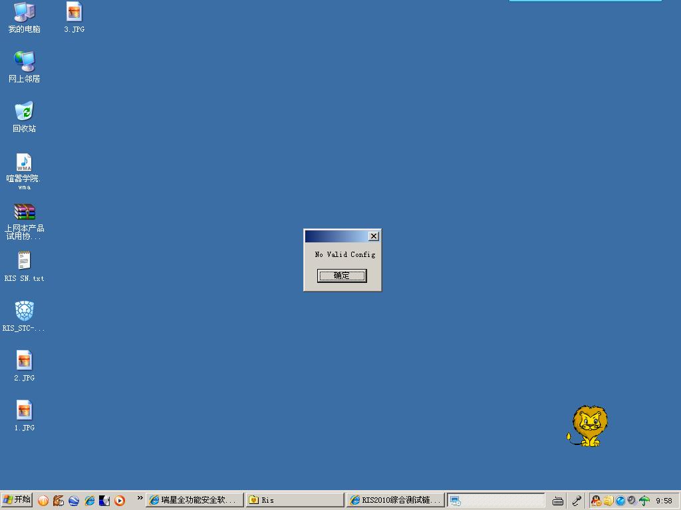Open Rising green umbrella tray icon

tap(644, 501)
